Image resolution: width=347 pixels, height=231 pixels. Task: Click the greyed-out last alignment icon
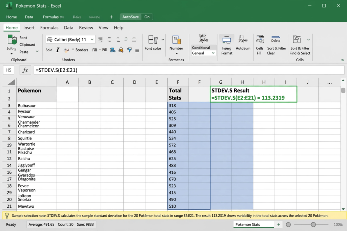[x=134, y=40]
